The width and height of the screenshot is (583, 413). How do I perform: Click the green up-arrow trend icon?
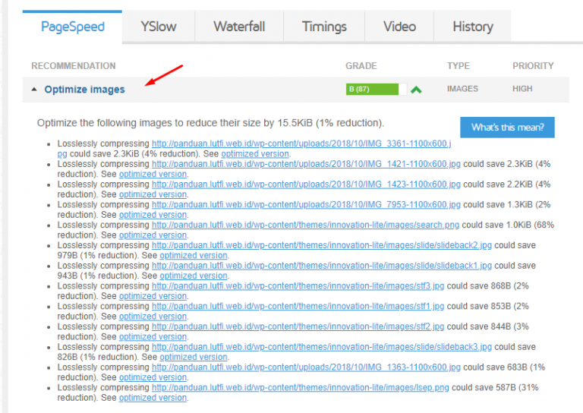pos(416,90)
